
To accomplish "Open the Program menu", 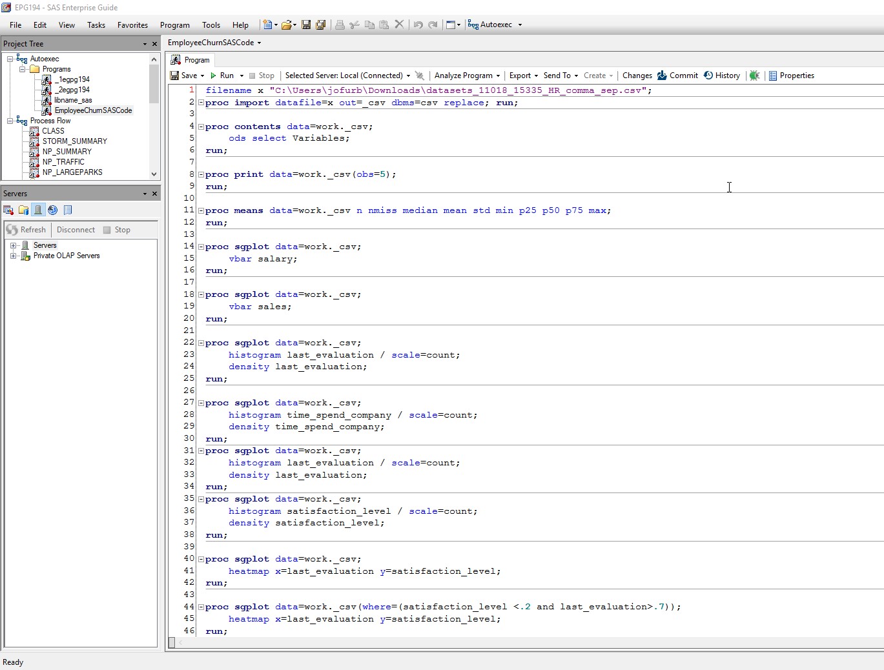I will point(174,25).
